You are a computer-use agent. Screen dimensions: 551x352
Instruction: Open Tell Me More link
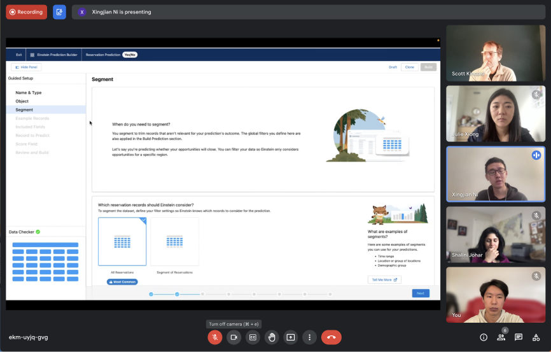(x=384, y=280)
